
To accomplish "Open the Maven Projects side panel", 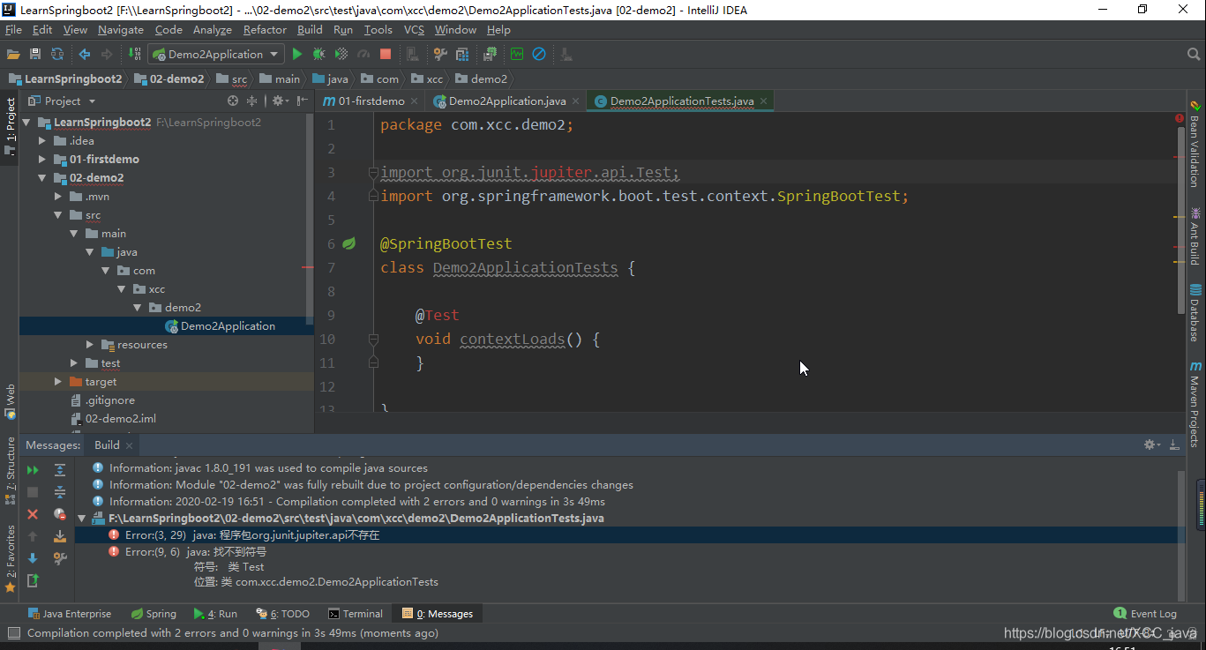I will pos(1195,404).
